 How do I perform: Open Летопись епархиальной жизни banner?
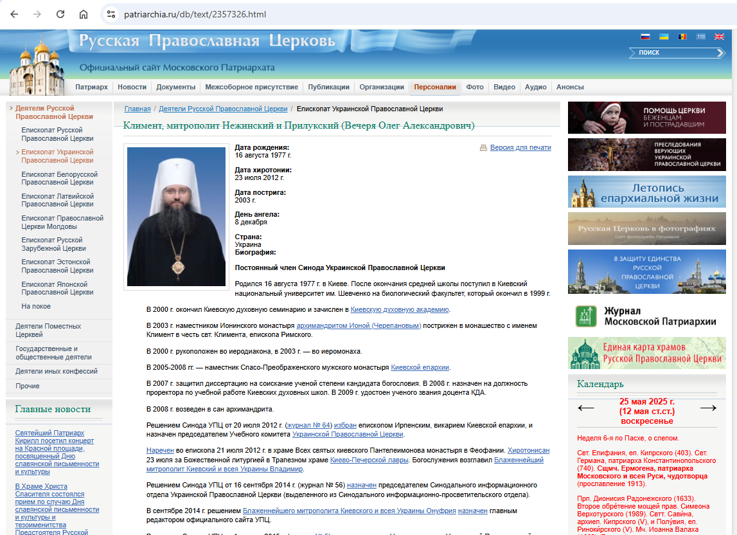pos(647,192)
